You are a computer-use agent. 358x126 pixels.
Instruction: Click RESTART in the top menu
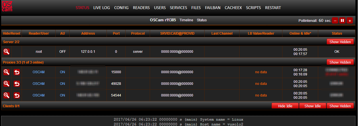coord(273,8)
